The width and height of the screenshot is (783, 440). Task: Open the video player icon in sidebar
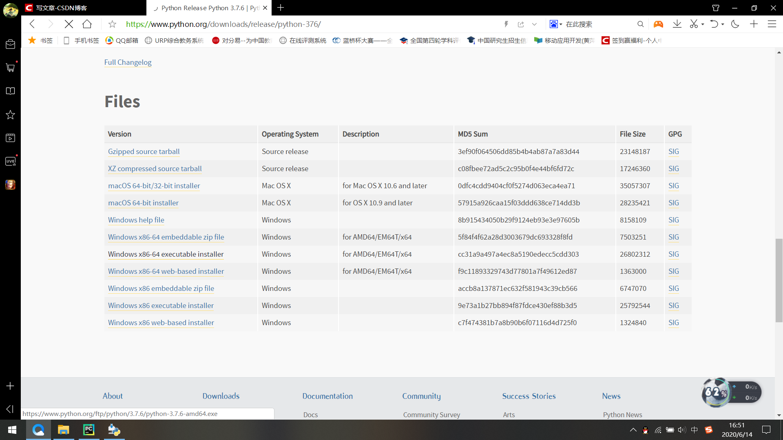10,138
